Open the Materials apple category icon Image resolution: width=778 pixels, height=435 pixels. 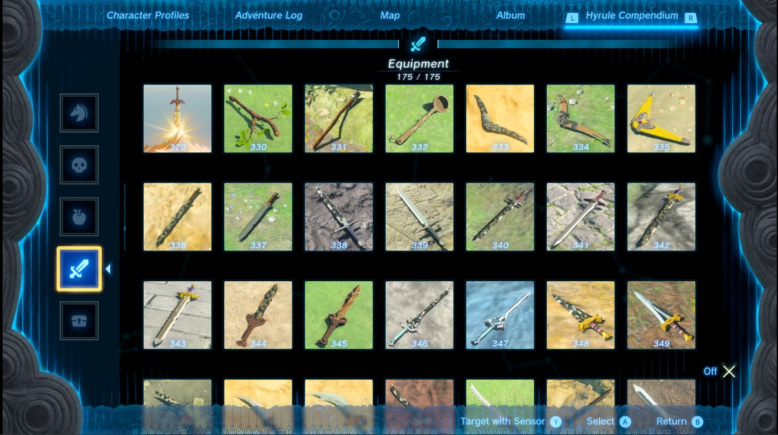pyautogui.click(x=79, y=217)
